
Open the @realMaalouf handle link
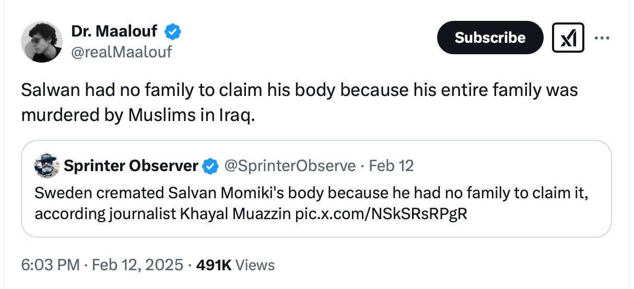point(121,52)
